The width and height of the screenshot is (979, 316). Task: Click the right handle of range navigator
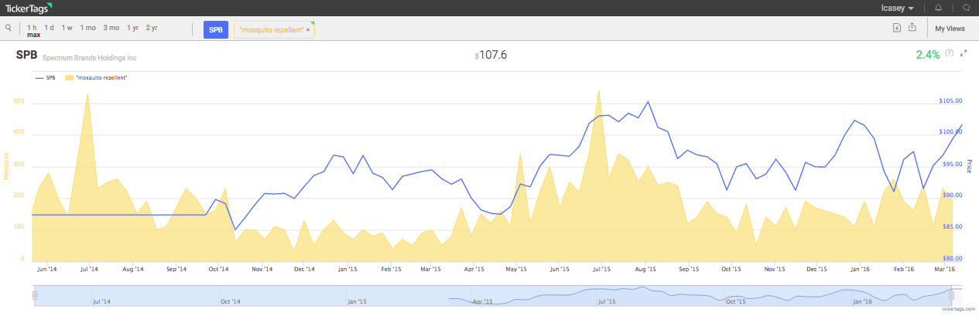click(951, 295)
